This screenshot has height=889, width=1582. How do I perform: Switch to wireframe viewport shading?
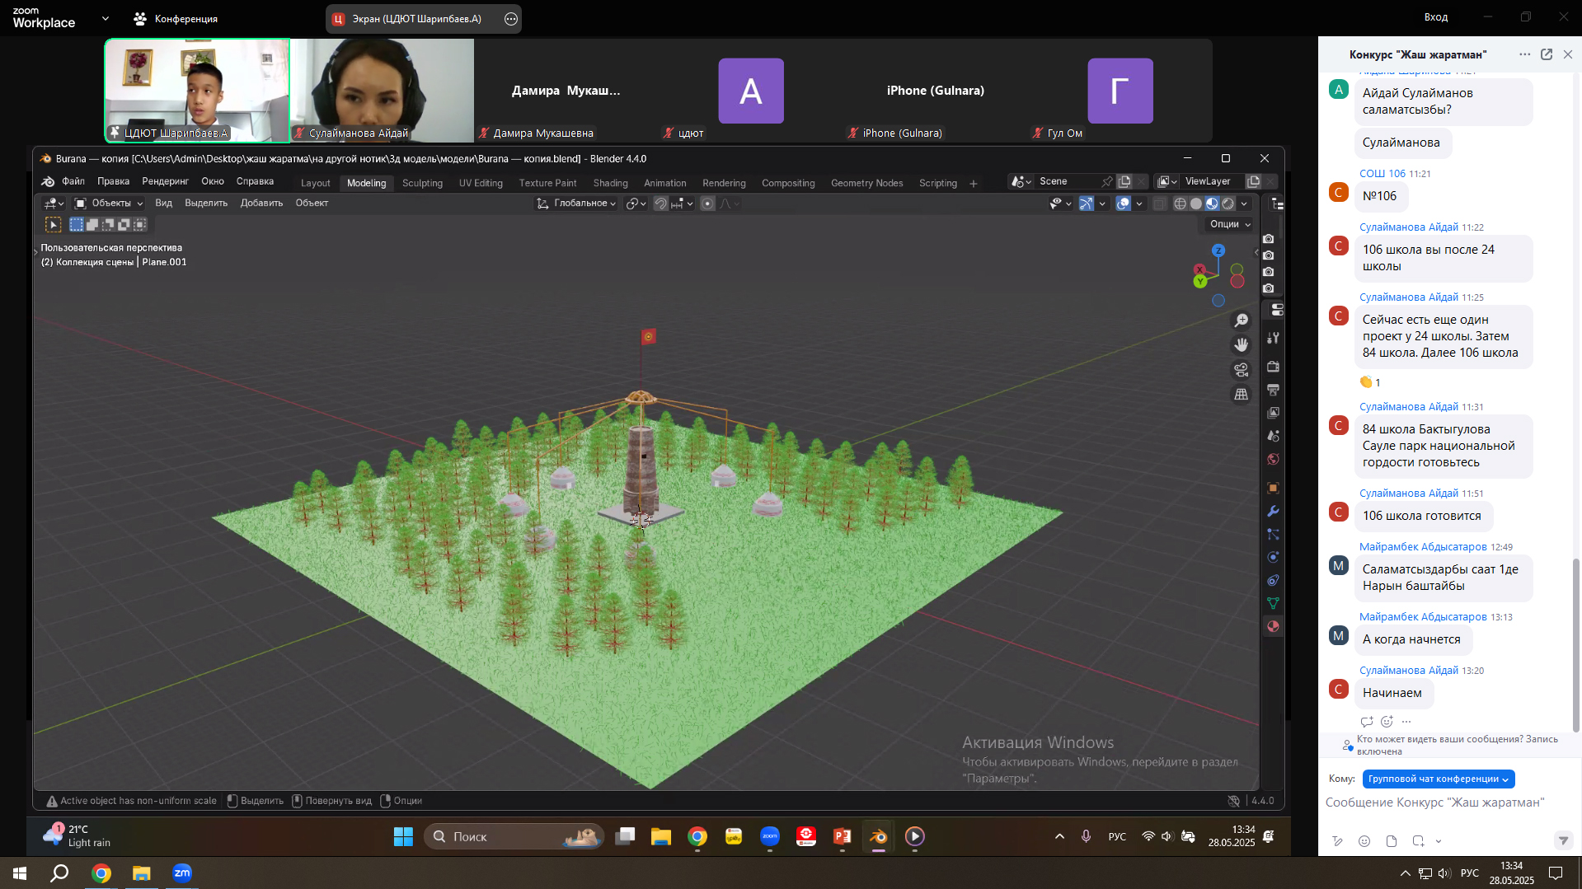(x=1180, y=204)
